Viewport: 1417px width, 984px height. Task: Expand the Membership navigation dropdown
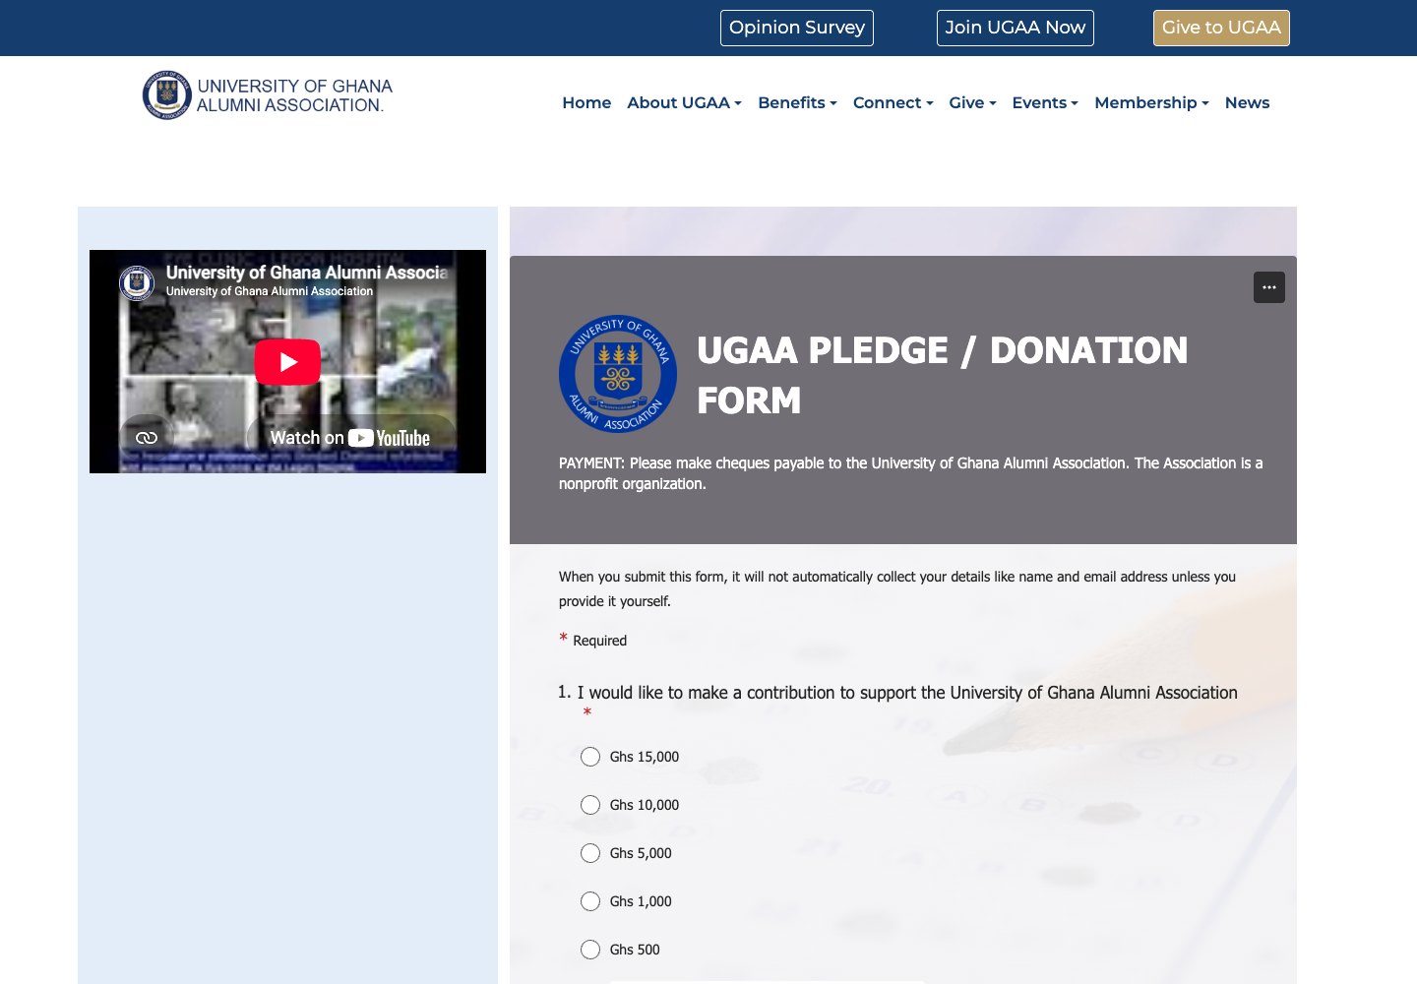click(x=1151, y=102)
